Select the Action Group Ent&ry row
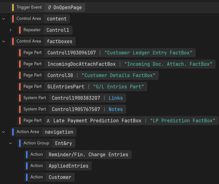The height and width of the screenshot is (184, 219). [x=46, y=143]
